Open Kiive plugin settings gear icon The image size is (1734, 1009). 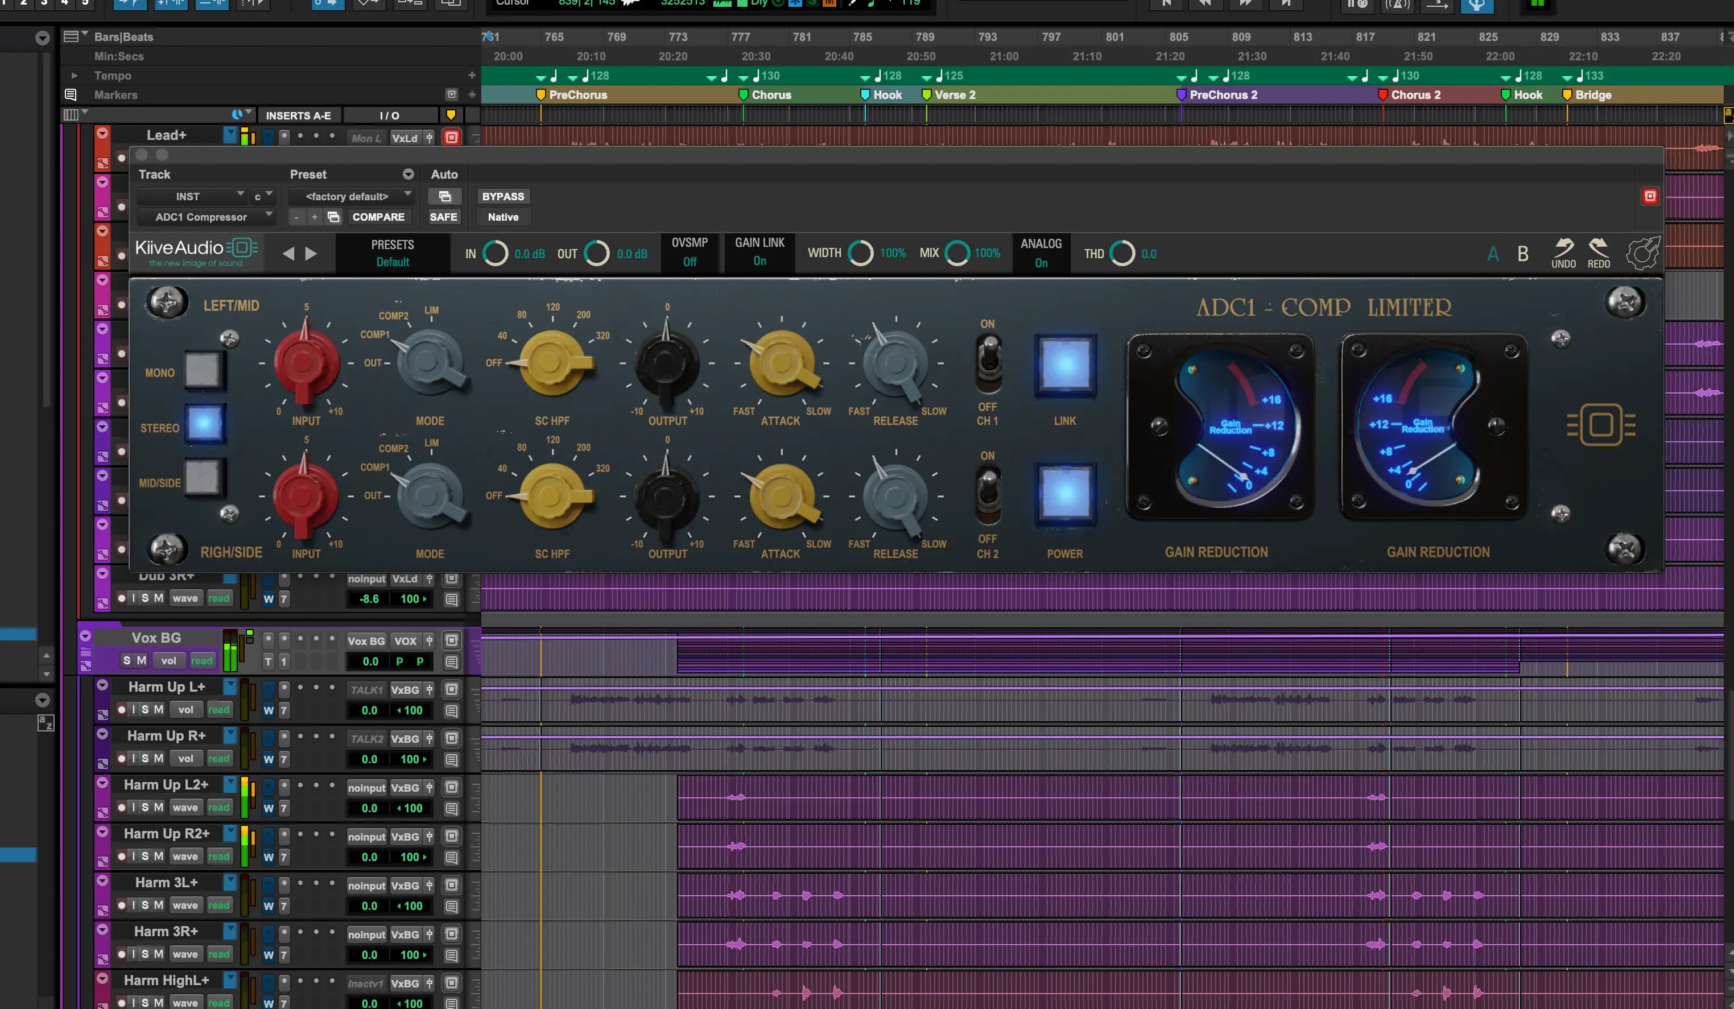pyautogui.click(x=1642, y=253)
